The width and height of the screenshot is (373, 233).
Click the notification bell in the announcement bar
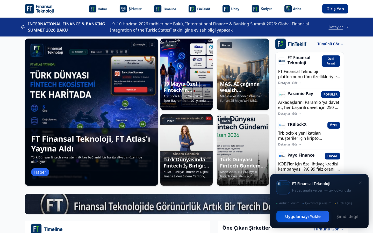click(23, 27)
